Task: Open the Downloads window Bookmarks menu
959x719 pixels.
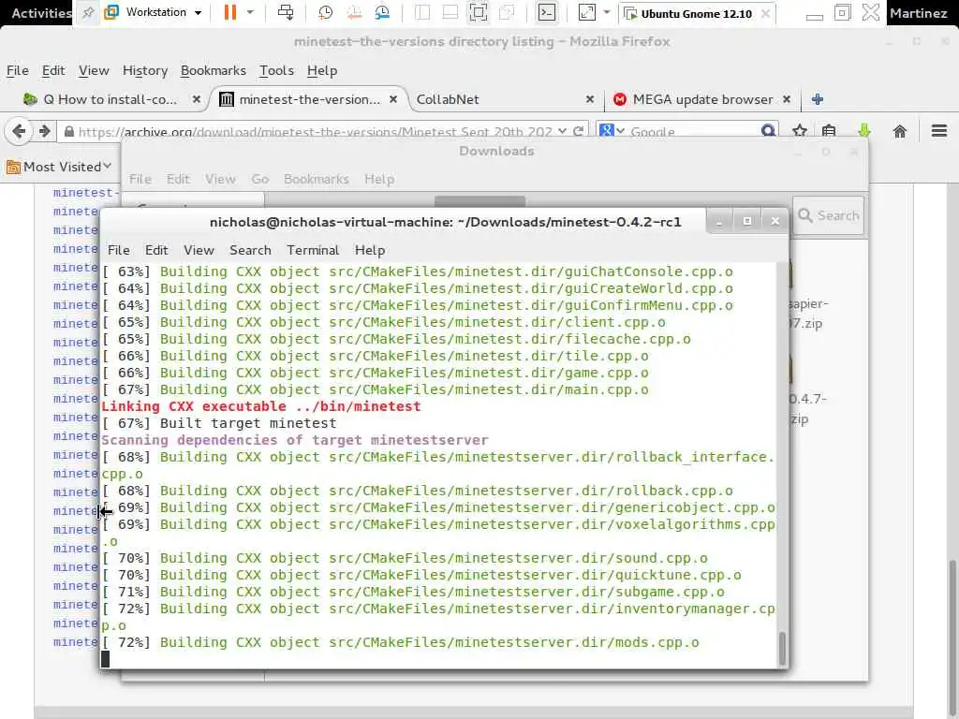Action: pos(317,179)
